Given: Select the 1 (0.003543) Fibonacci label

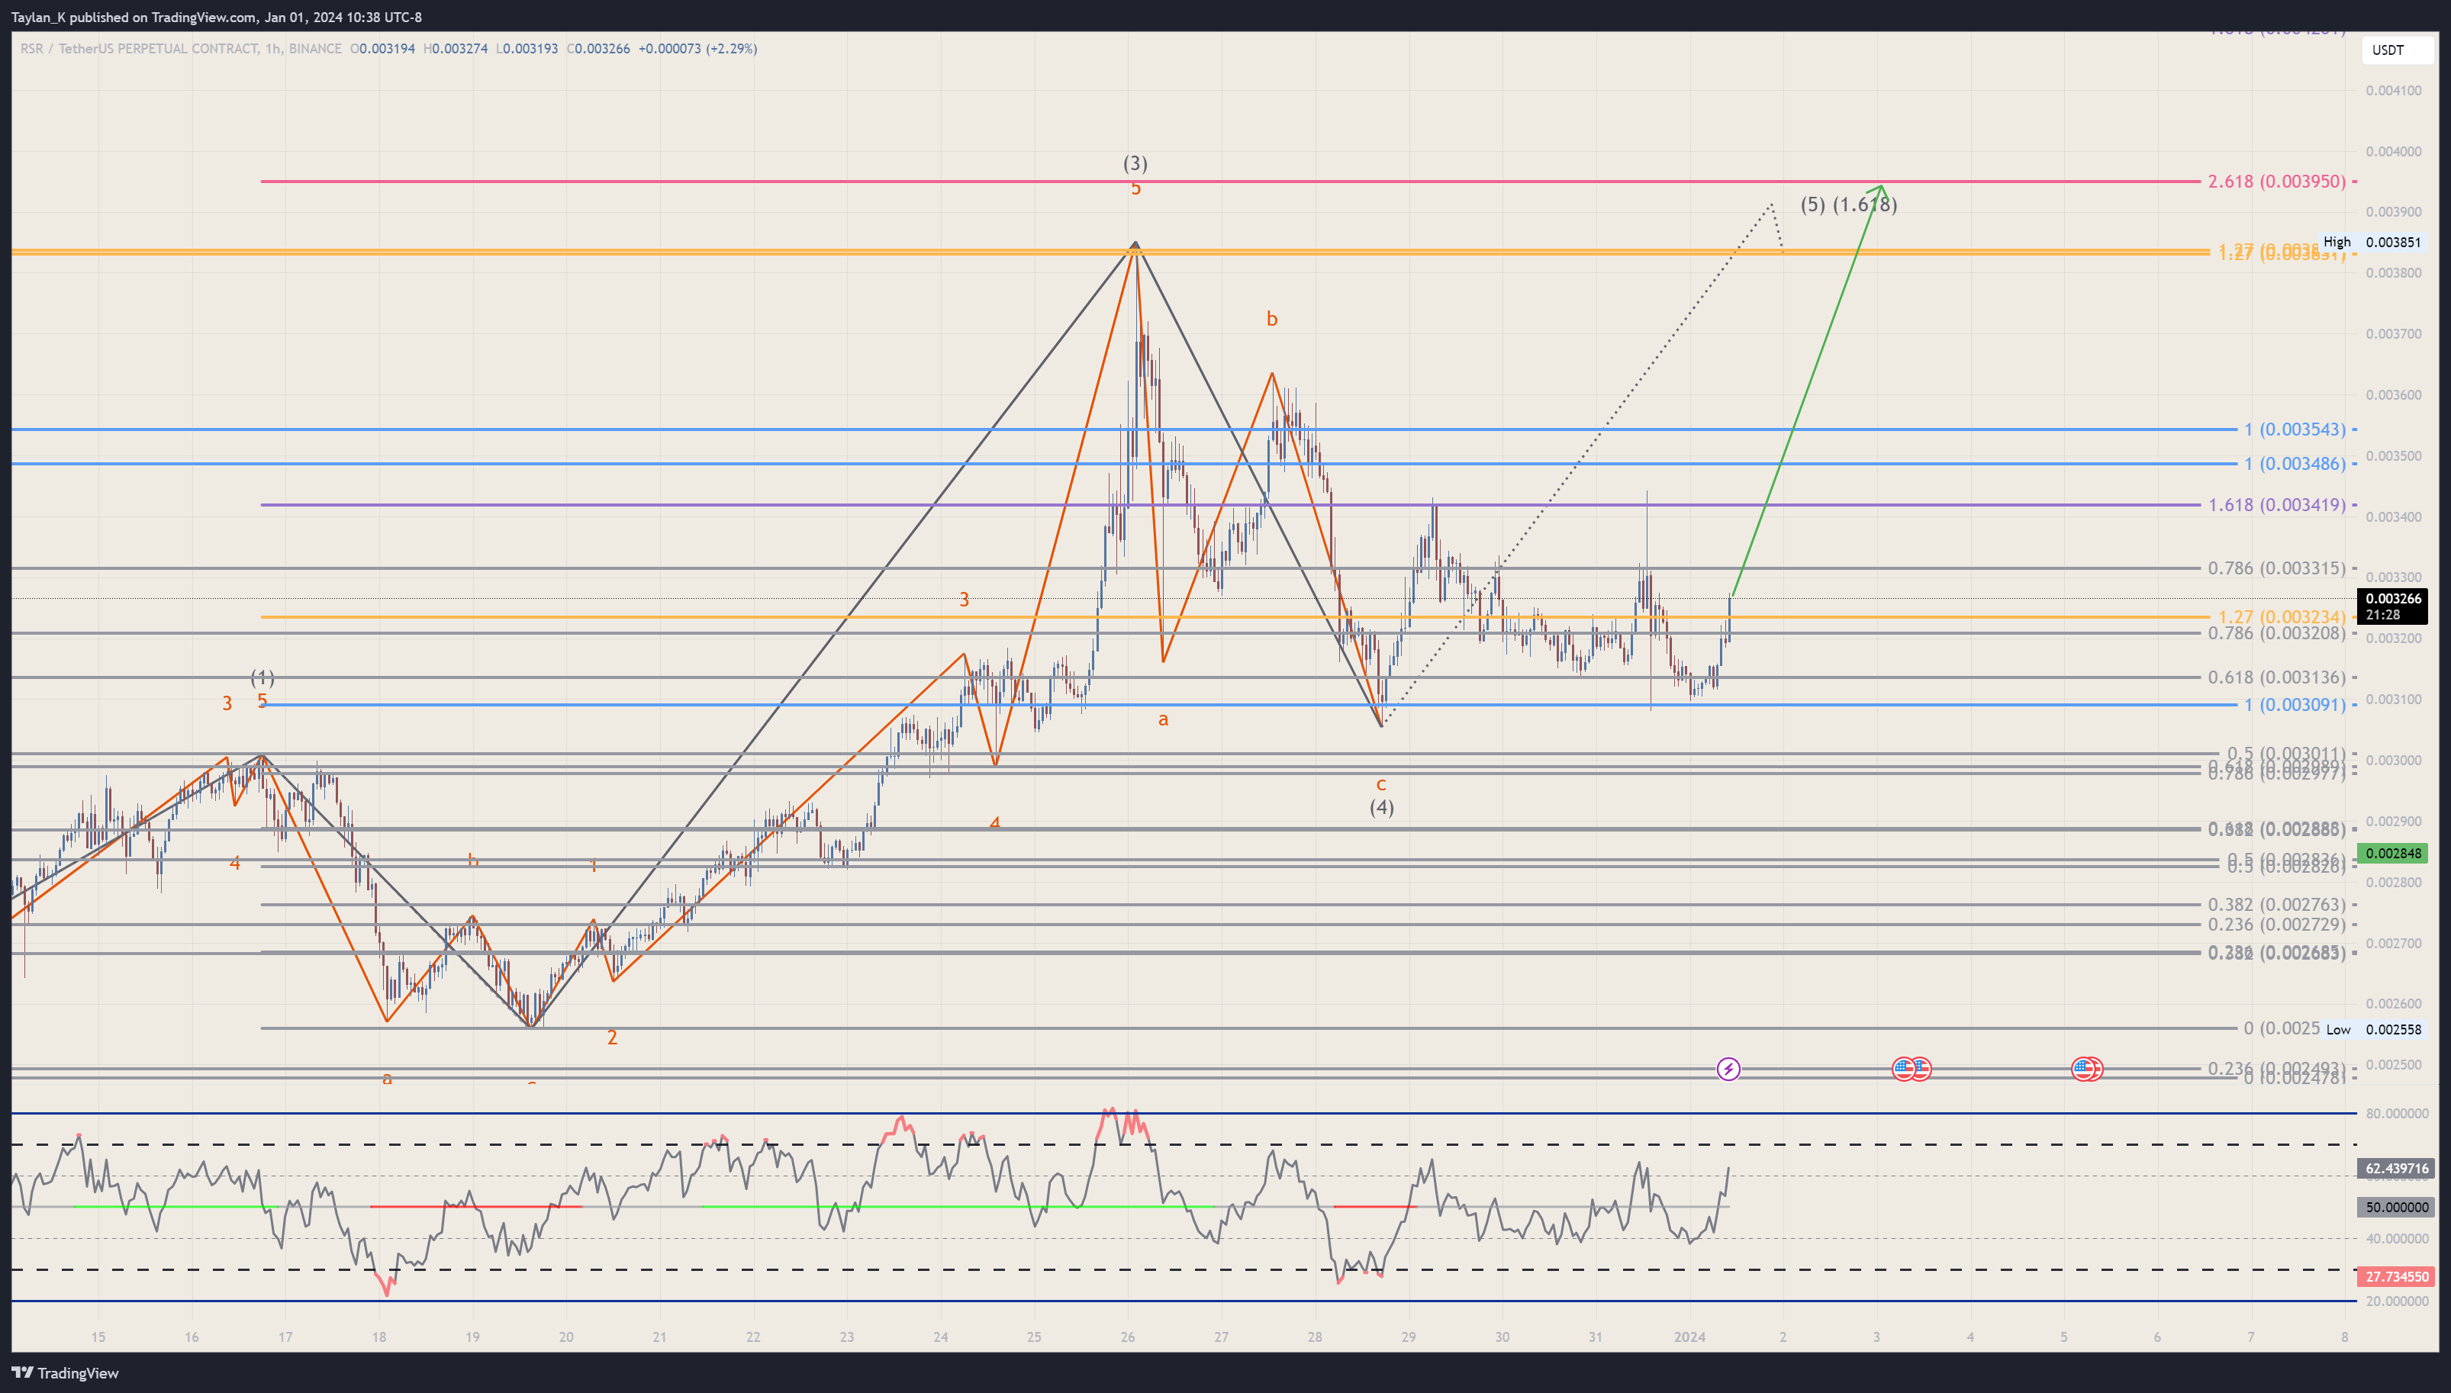Looking at the screenshot, I should 2294,429.
